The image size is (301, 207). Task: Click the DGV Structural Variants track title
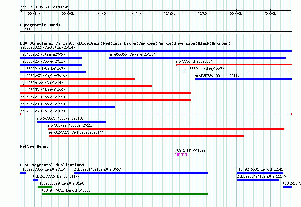[125, 43]
